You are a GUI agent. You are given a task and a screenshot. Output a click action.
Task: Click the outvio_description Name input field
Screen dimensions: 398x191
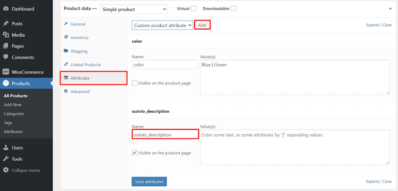(165, 135)
